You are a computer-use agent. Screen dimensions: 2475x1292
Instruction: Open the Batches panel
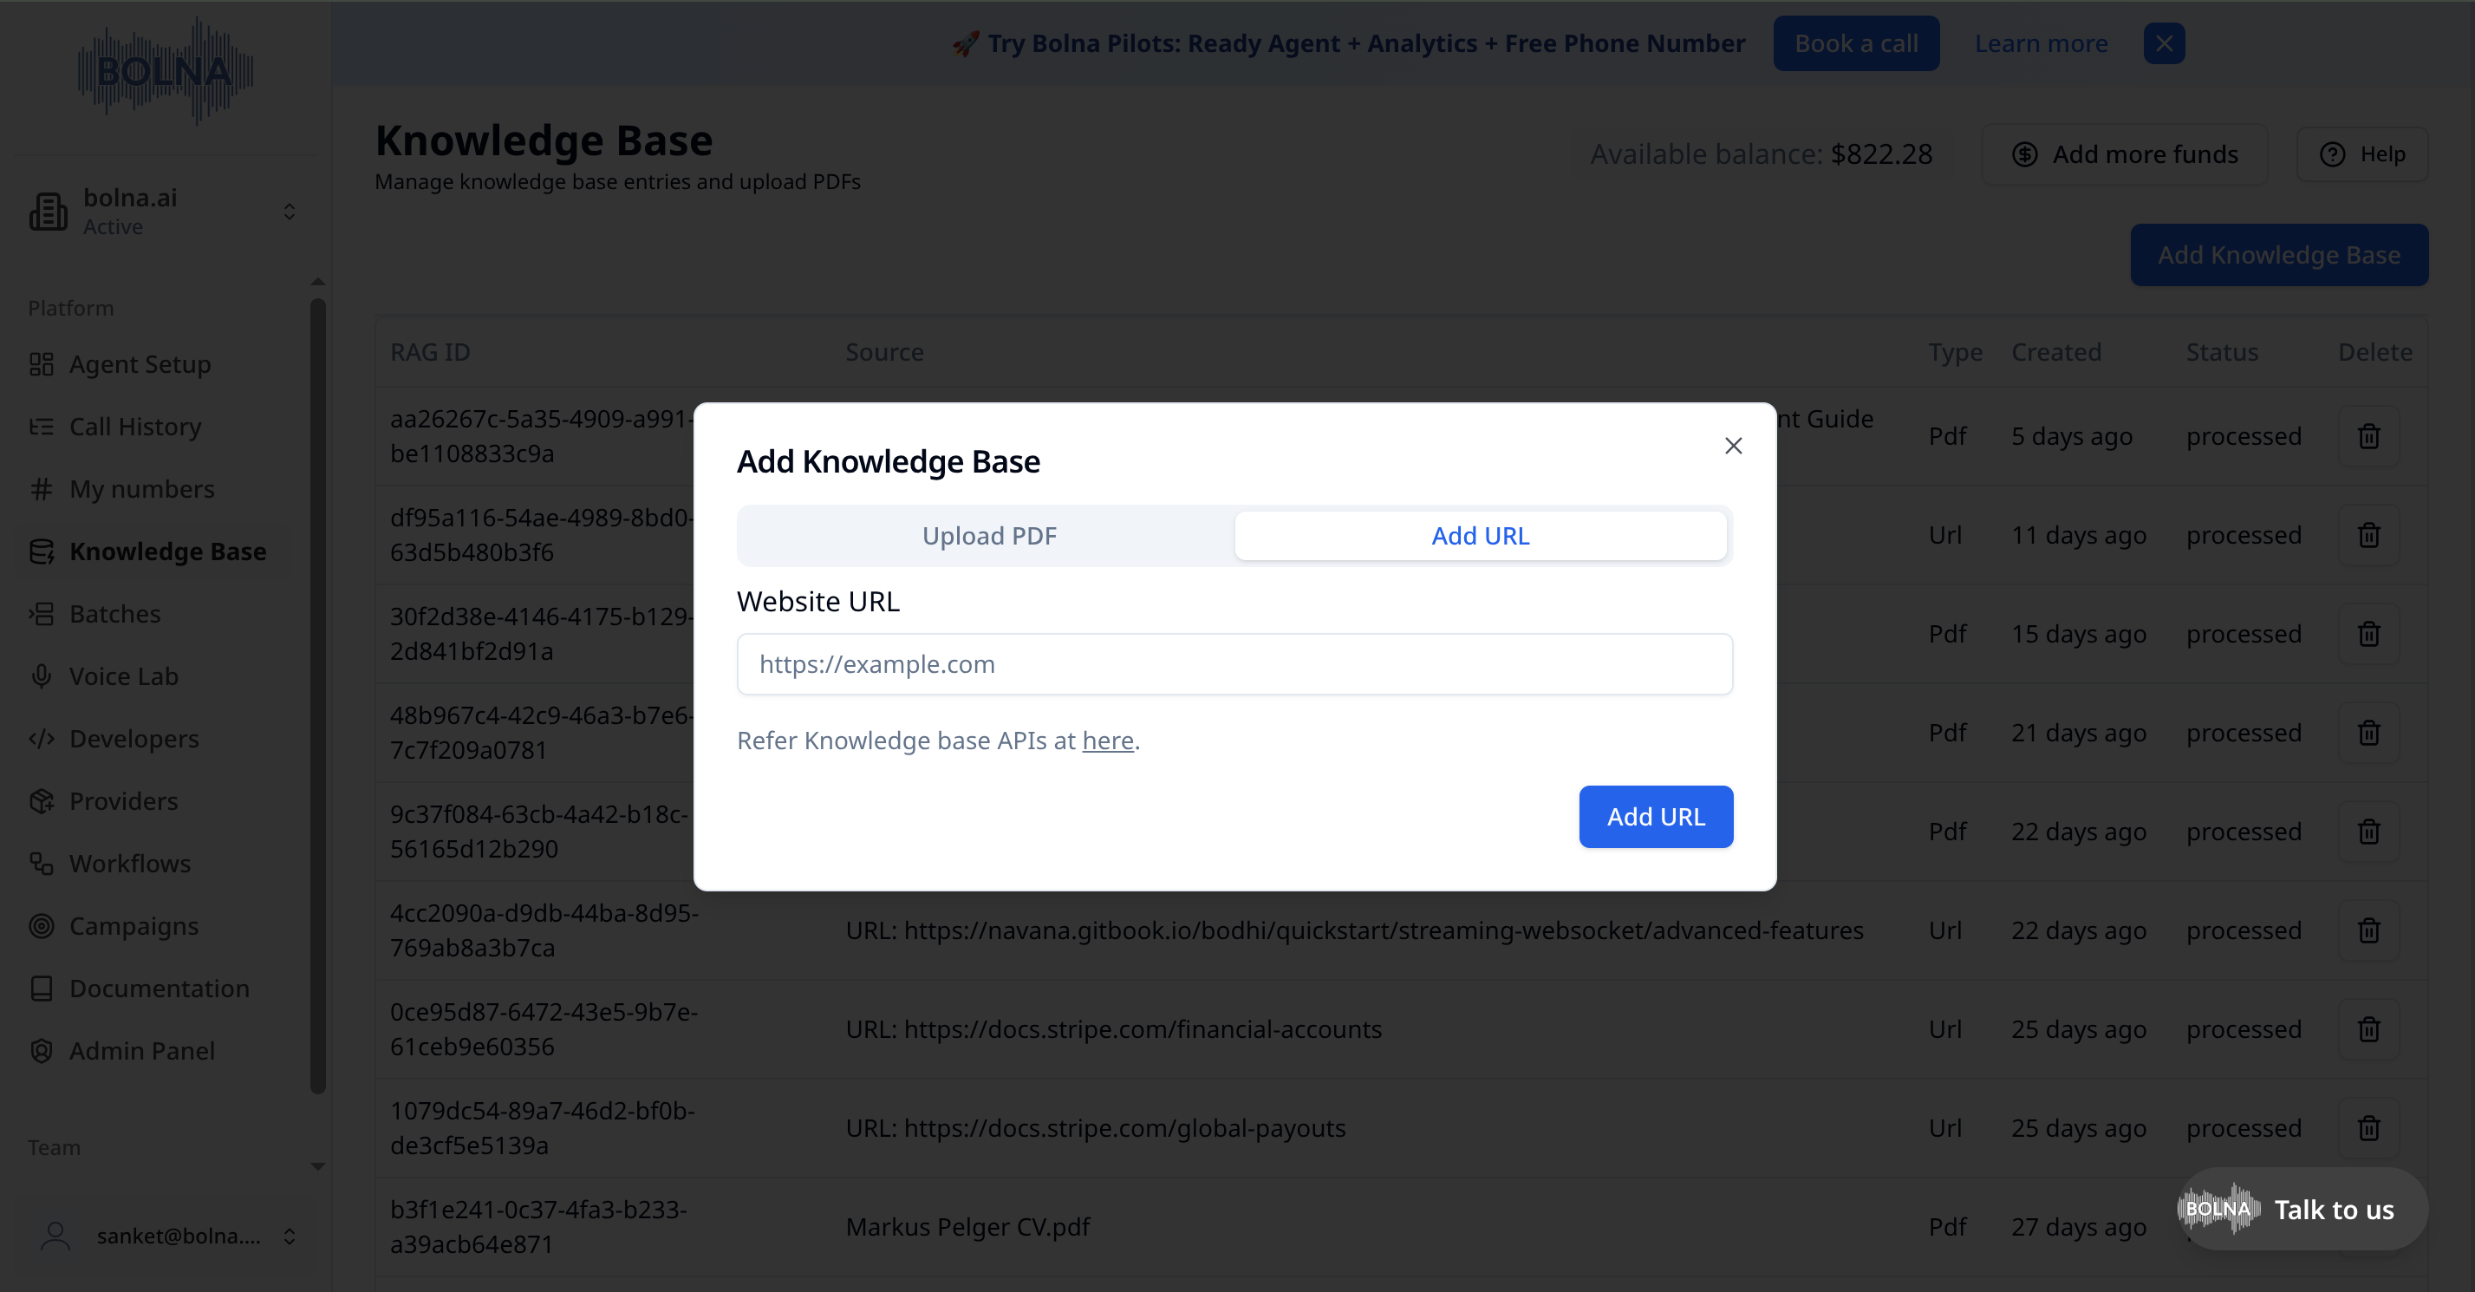114,613
